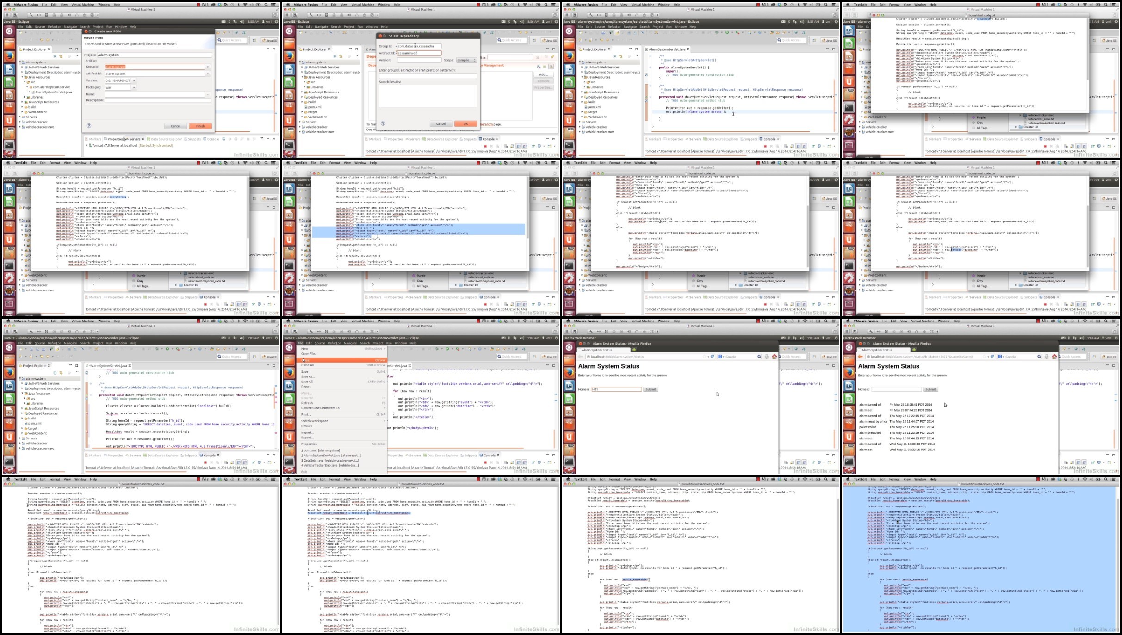The width and height of the screenshot is (1122, 635).
Task: Click the Project field containing /alarm-system
Action: coord(154,55)
